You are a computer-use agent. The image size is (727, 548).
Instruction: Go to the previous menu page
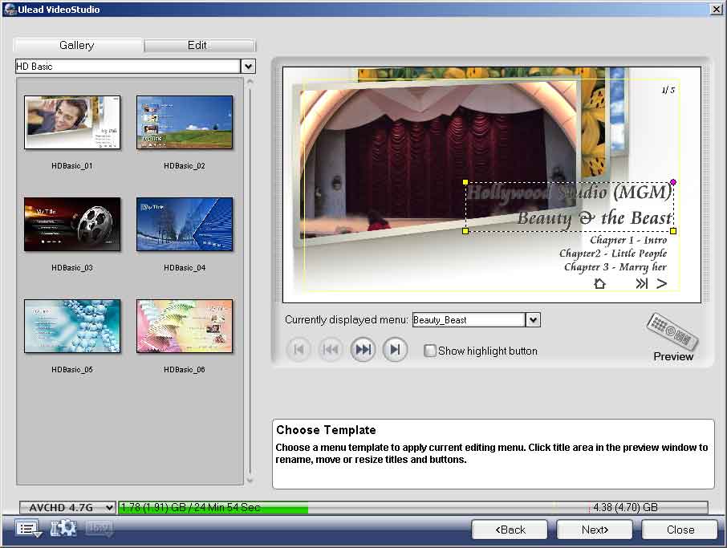click(331, 350)
